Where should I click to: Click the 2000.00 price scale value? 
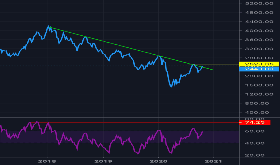tap(259, 76)
